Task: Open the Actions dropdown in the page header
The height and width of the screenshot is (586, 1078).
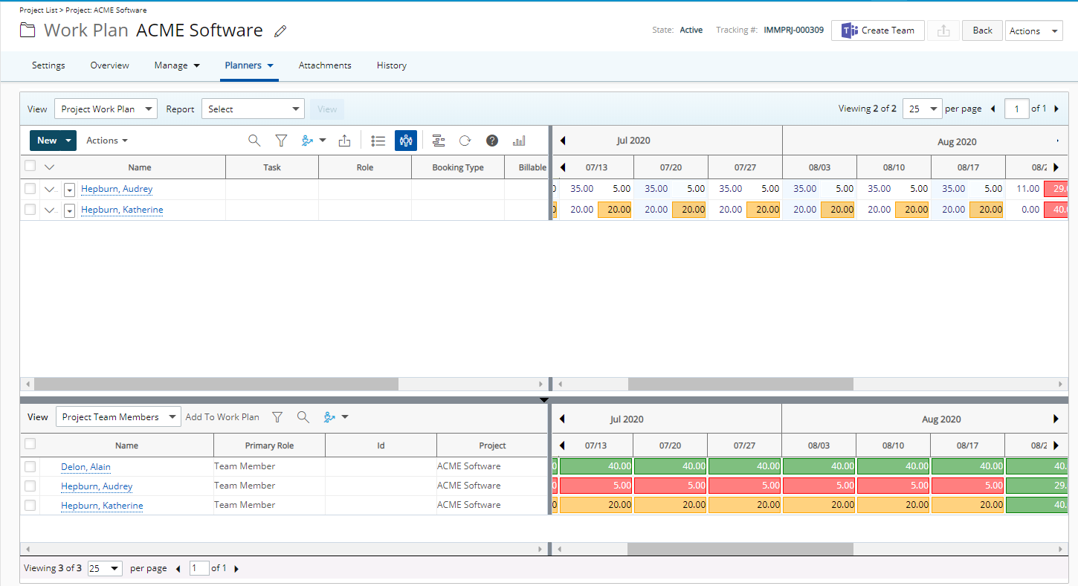Action: (x=1033, y=30)
